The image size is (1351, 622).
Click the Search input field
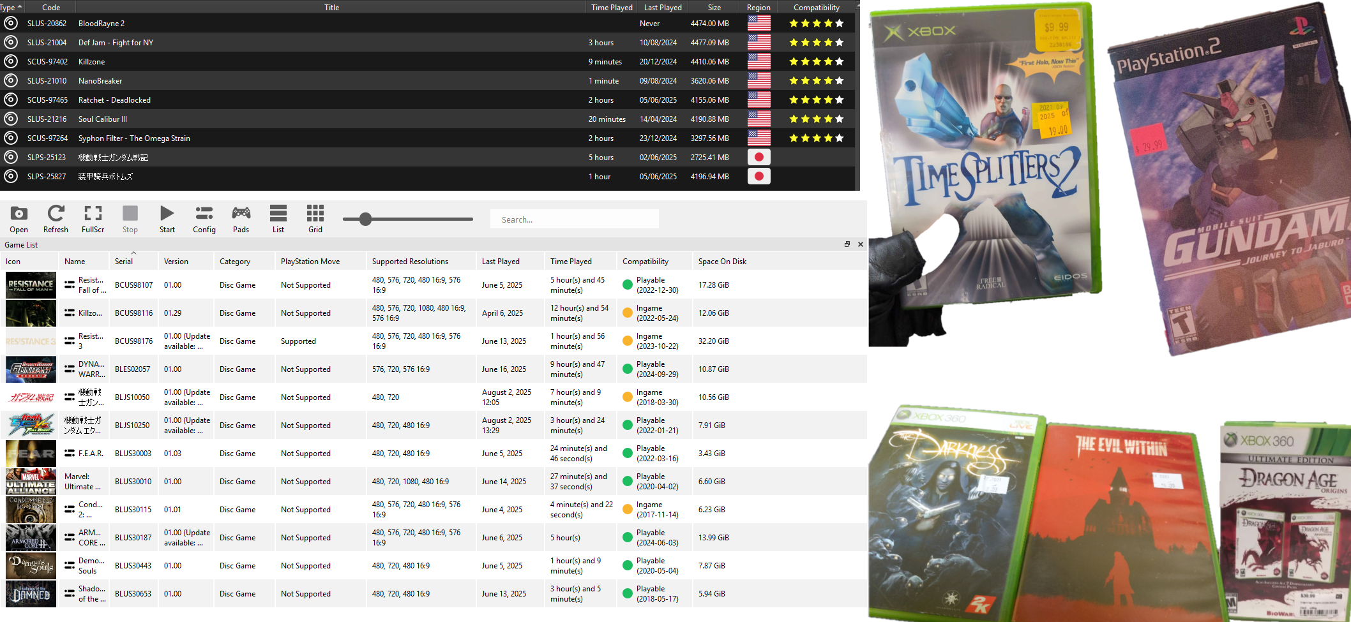(575, 219)
